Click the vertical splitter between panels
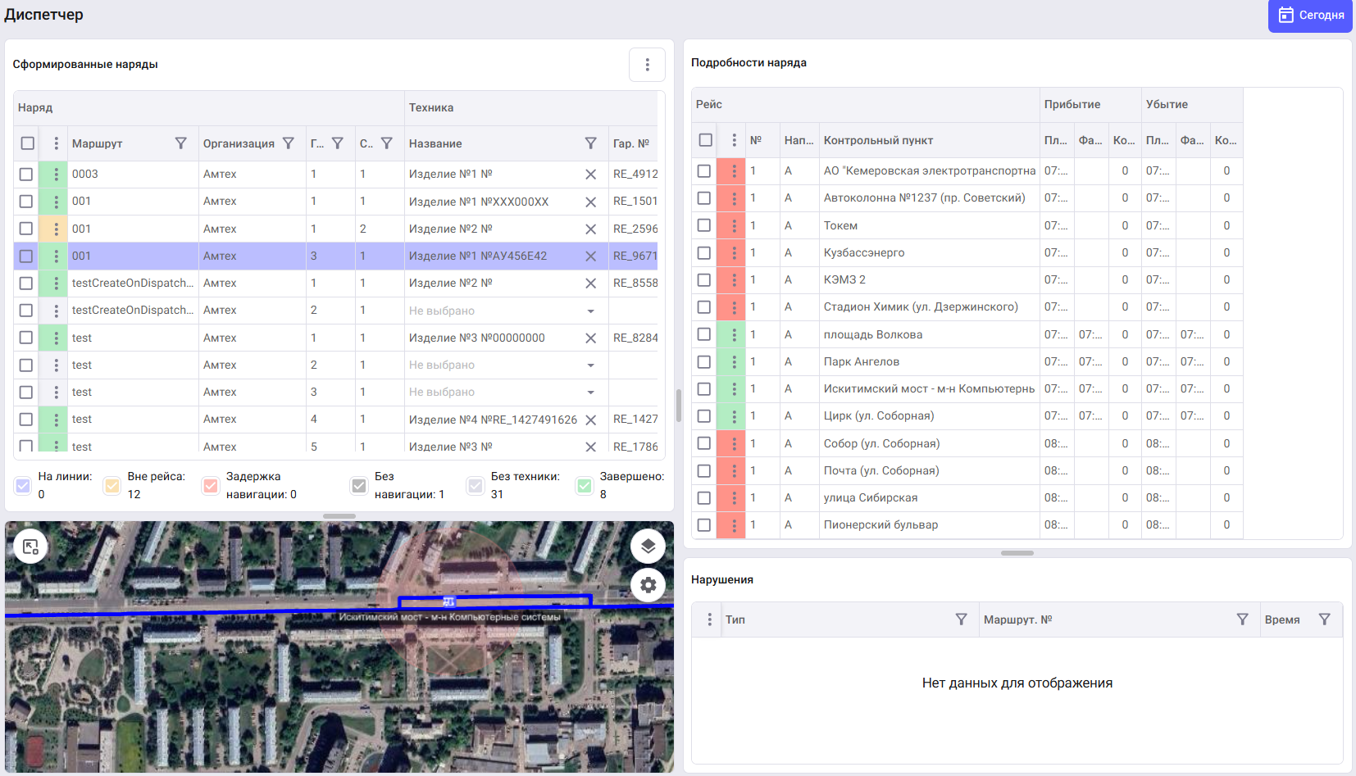 679,406
